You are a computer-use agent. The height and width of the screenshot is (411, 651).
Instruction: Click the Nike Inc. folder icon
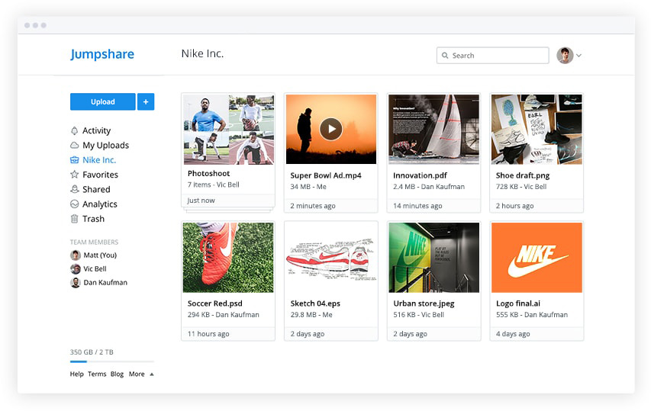tap(74, 160)
